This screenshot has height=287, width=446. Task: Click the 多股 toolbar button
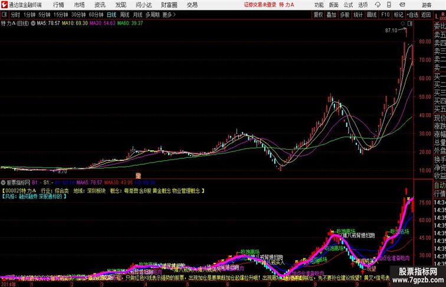[x=345, y=15]
